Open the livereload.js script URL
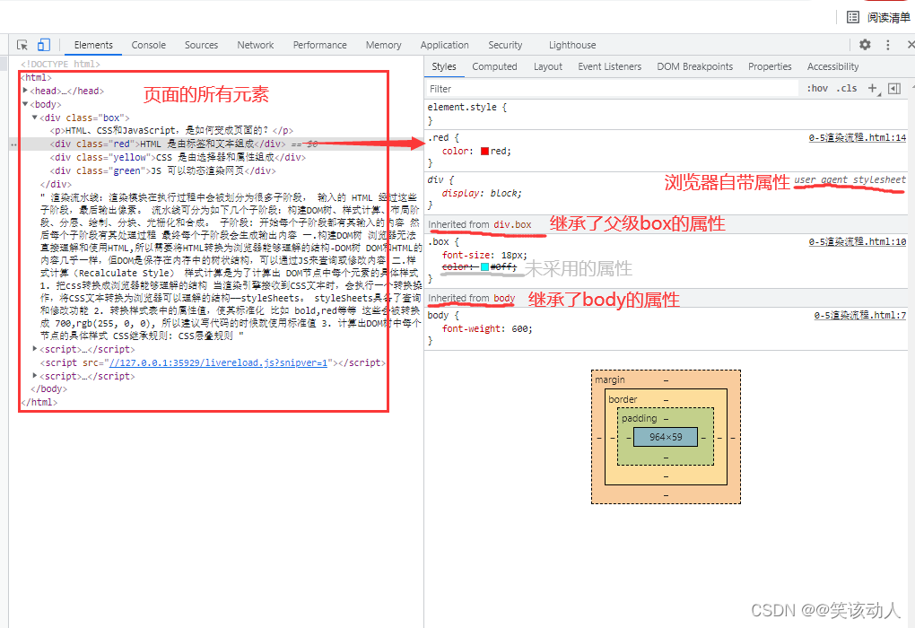Image resolution: width=915 pixels, height=628 pixels. point(218,362)
